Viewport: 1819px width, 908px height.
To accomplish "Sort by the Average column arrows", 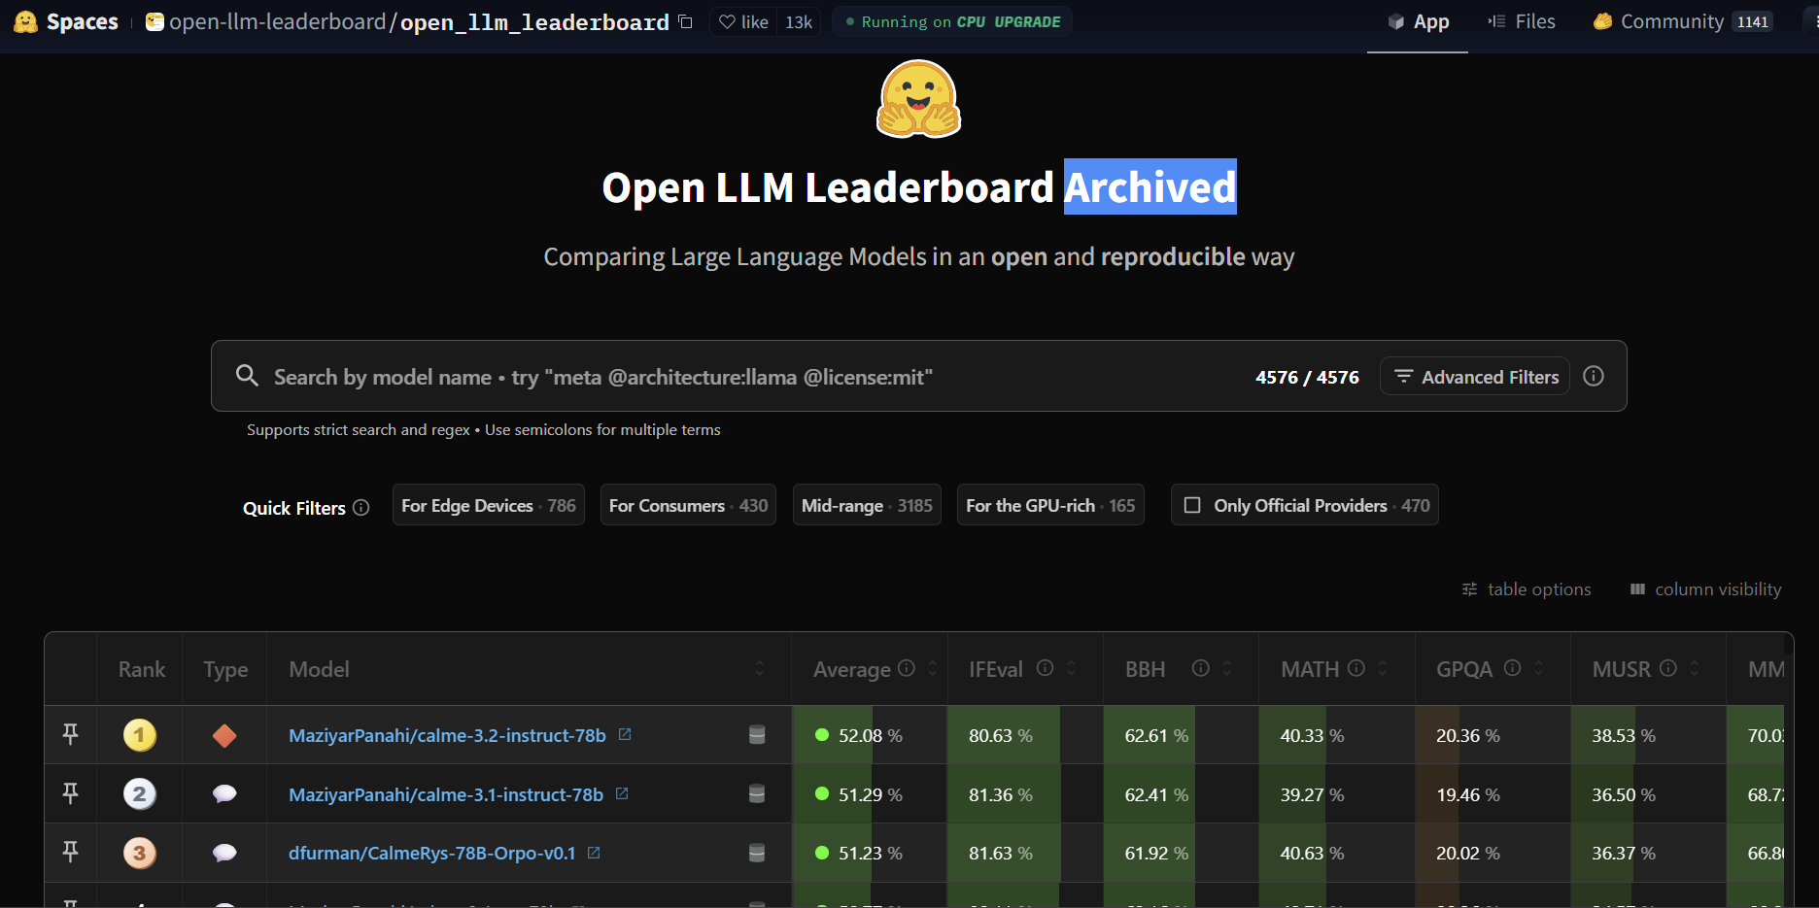I will 933,668.
